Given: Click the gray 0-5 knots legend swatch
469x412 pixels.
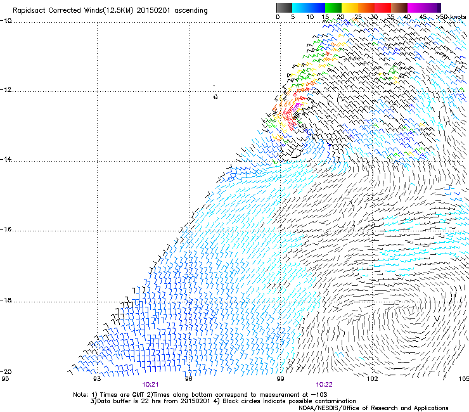Looking at the screenshot, I should 284,8.
